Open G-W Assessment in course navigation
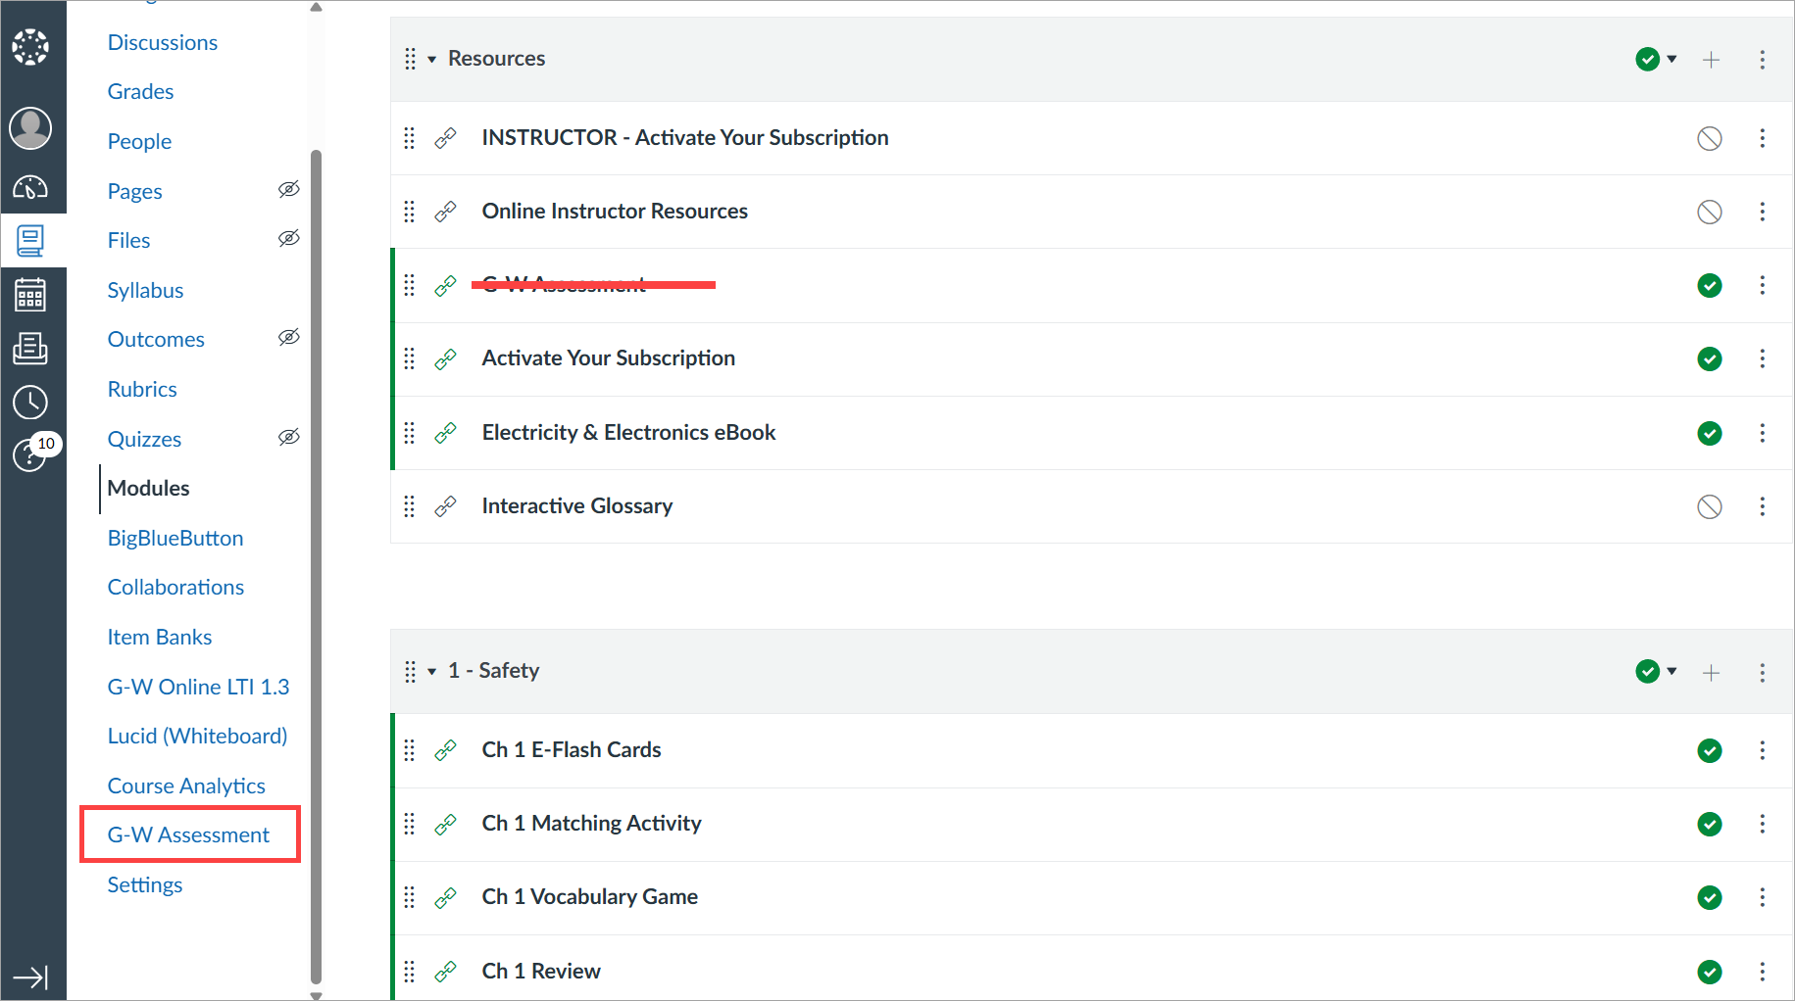Image resolution: width=1795 pixels, height=1001 pixels. tap(188, 834)
